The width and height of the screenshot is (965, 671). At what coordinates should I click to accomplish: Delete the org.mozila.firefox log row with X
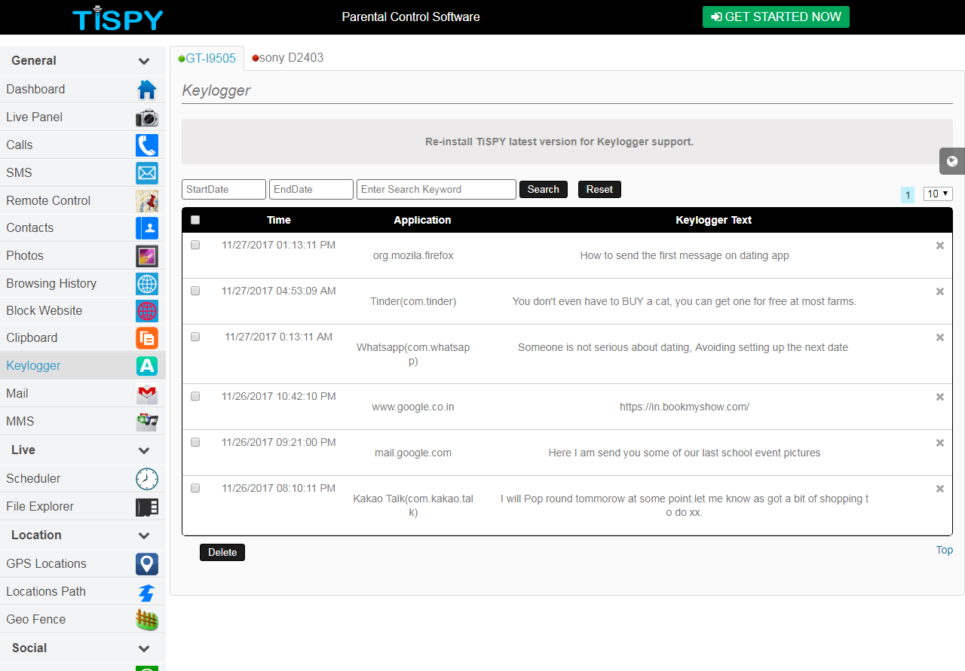point(940,246)
